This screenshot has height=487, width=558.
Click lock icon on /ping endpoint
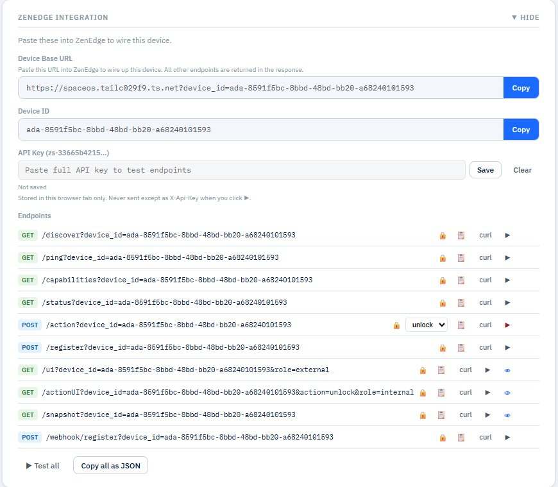(443, 258)
